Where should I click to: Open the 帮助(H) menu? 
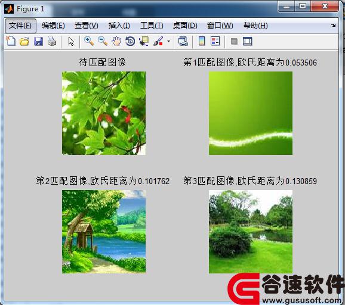click(255, 26)
